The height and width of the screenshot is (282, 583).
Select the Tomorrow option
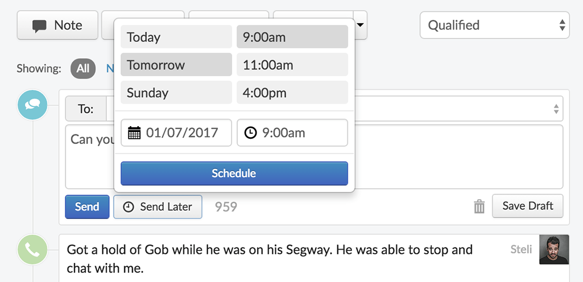[176, 65]
